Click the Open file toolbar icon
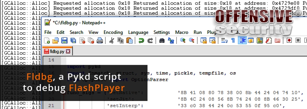This screenshot has width=307, height=109. [x=55, y=40]
